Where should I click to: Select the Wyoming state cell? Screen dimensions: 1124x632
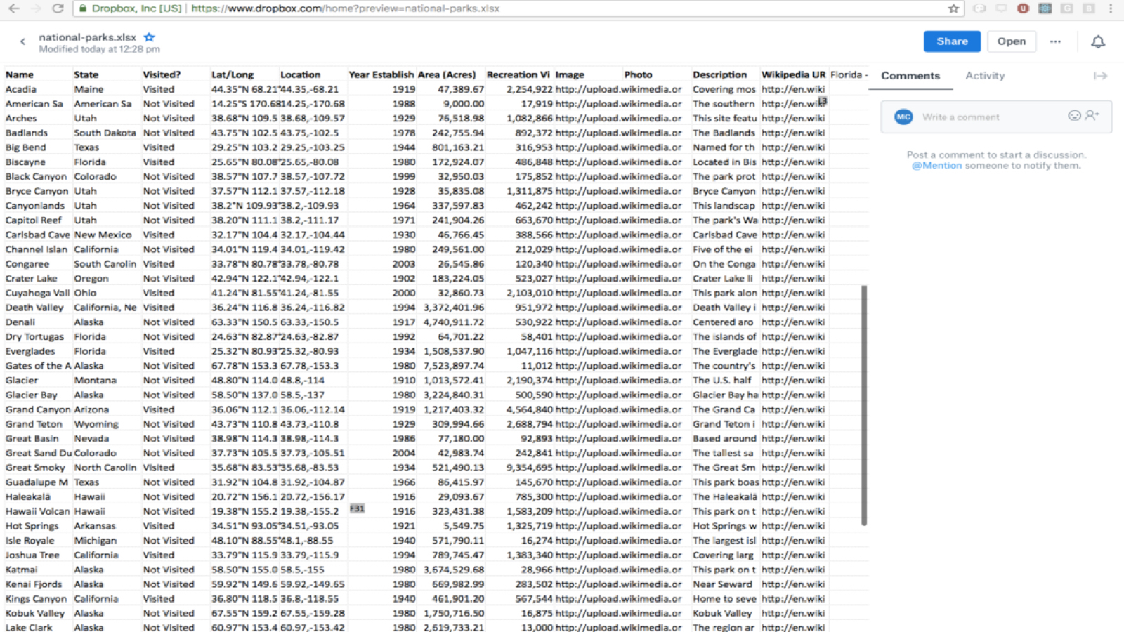click(x=96, y=424)
